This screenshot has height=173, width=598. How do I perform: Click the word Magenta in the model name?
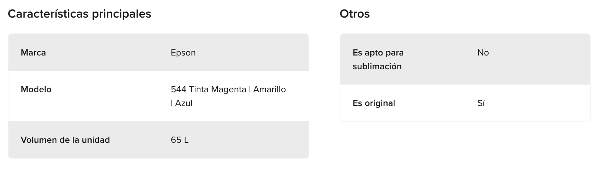(x=228, y=90)
